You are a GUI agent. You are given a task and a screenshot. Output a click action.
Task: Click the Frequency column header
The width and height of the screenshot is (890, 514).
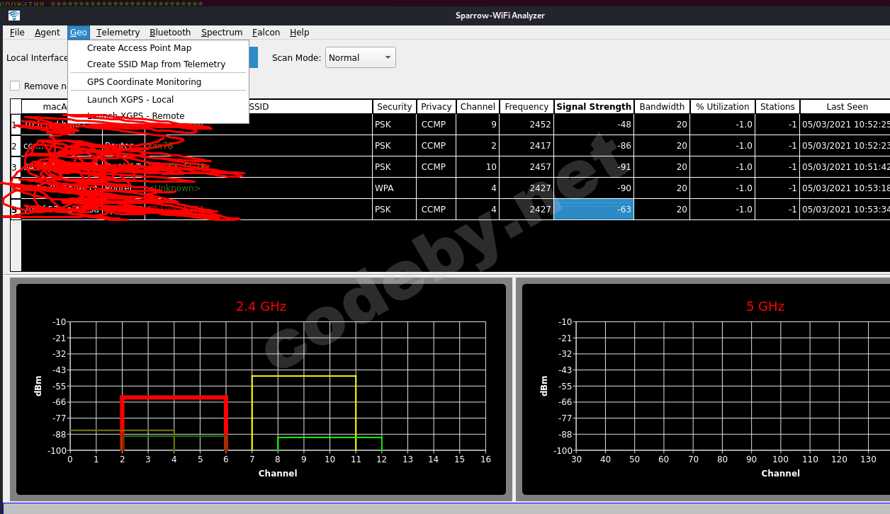(526, 107)
